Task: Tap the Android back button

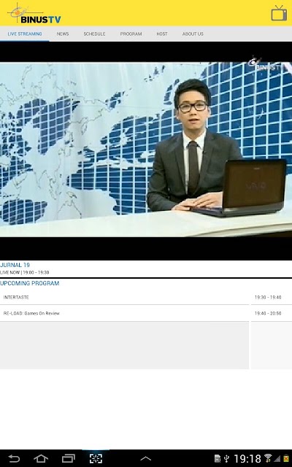Action: [14, 458]
